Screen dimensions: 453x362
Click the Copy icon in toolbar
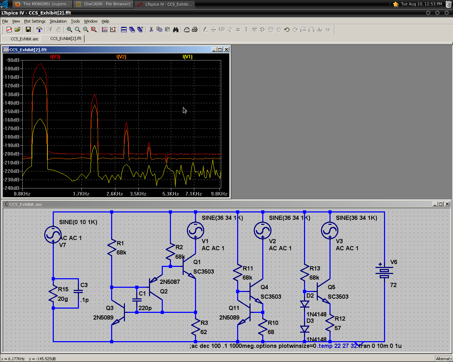click(x=159, y=30)
